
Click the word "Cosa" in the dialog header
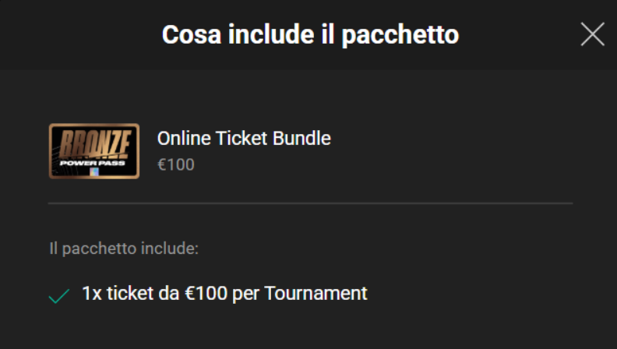tap(186, 35)
